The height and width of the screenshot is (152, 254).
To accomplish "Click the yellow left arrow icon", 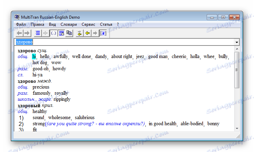I will coord(87,33).
